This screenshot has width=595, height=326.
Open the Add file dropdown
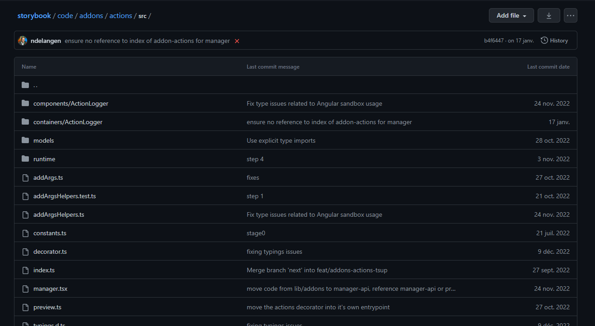coord(511,15)
